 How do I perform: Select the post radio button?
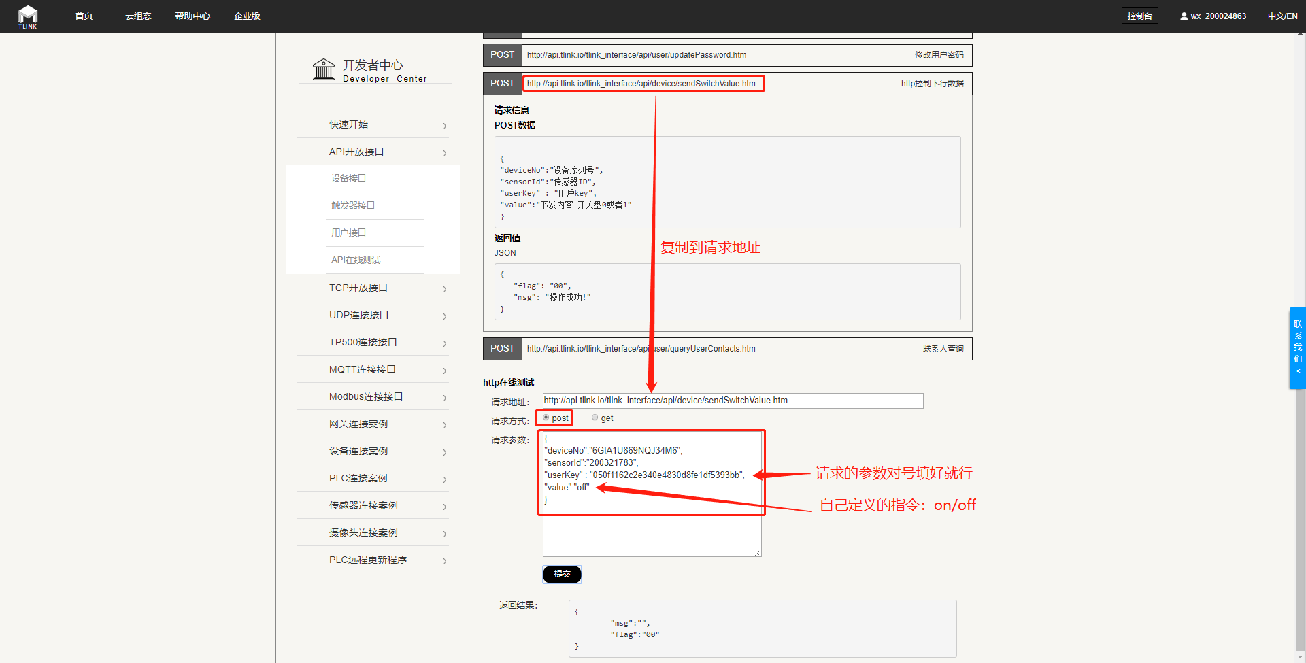click(546, 418)
